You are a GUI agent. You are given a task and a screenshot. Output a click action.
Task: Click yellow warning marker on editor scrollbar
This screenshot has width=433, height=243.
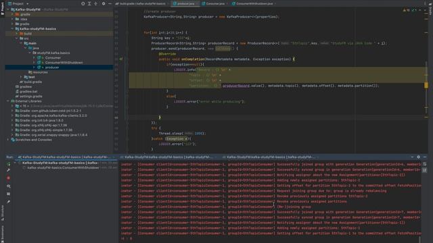tap(426, 86)
